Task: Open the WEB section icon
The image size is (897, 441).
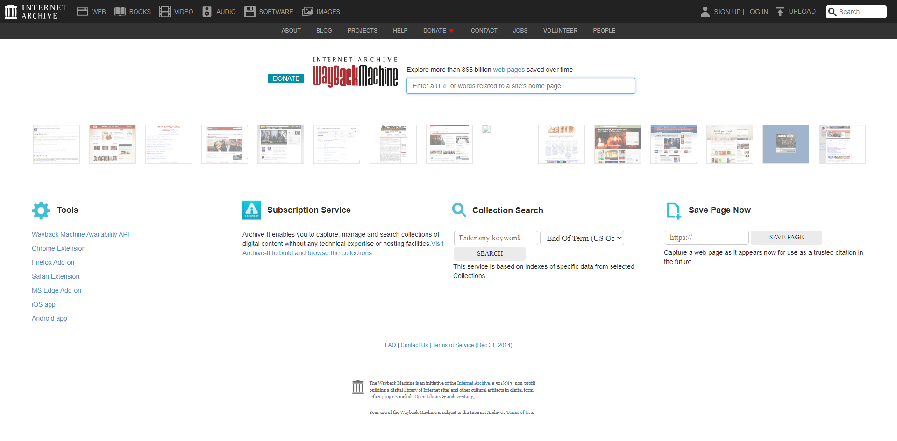Action: (x=83, y=11)
